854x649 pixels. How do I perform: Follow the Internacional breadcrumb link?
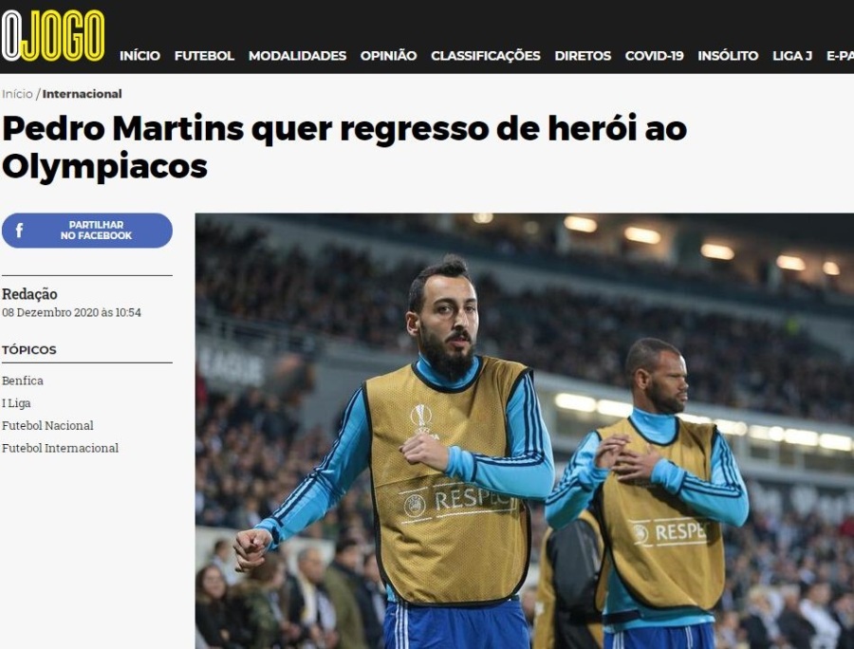pyautogui.click(x=82, y=94)
